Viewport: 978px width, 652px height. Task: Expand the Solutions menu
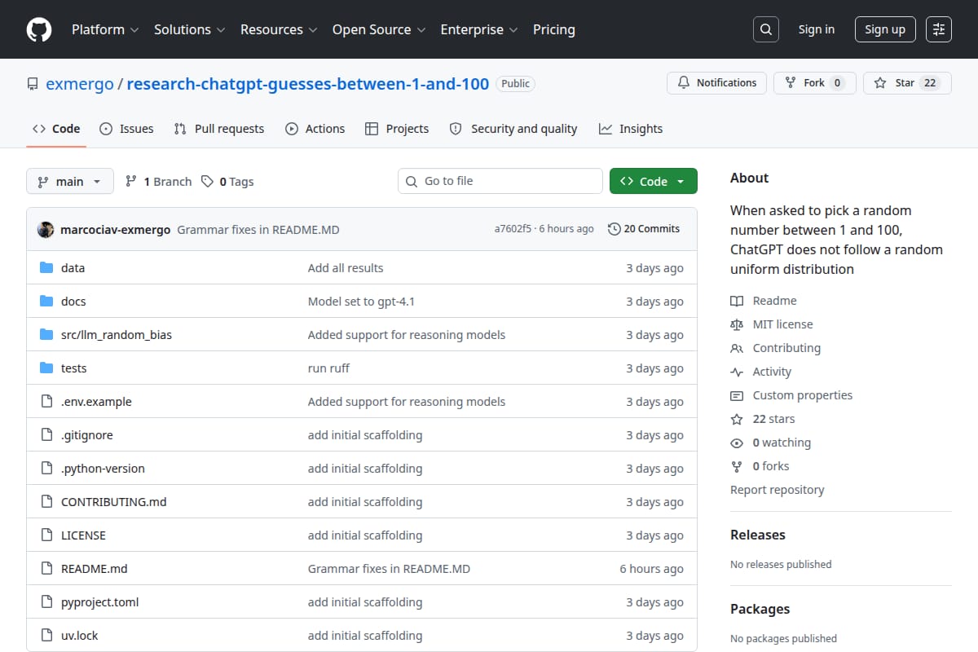tap(189, 29)
